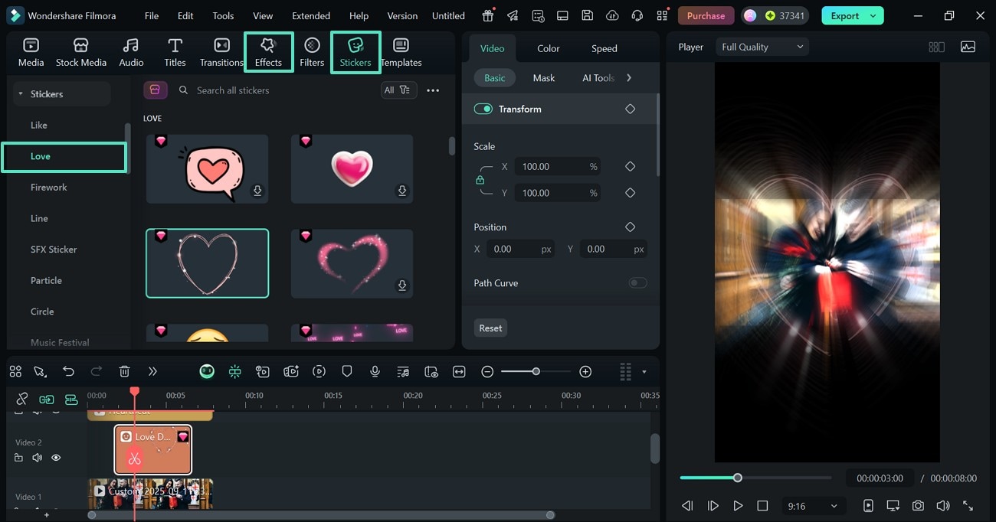Select the Firework sticker category
Screen dimensions: 996x522
click(x=49, y=188)
